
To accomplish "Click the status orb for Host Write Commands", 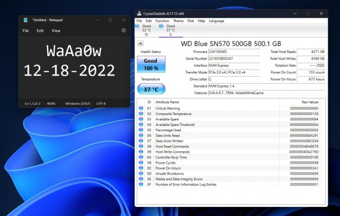I will (141, 152).
